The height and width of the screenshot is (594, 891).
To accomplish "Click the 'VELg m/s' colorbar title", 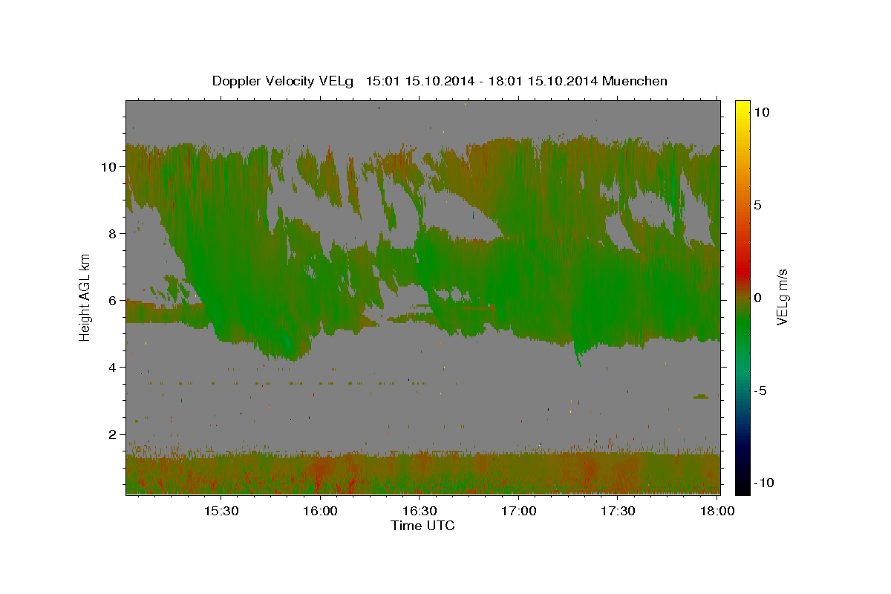I will pos(783,297).
